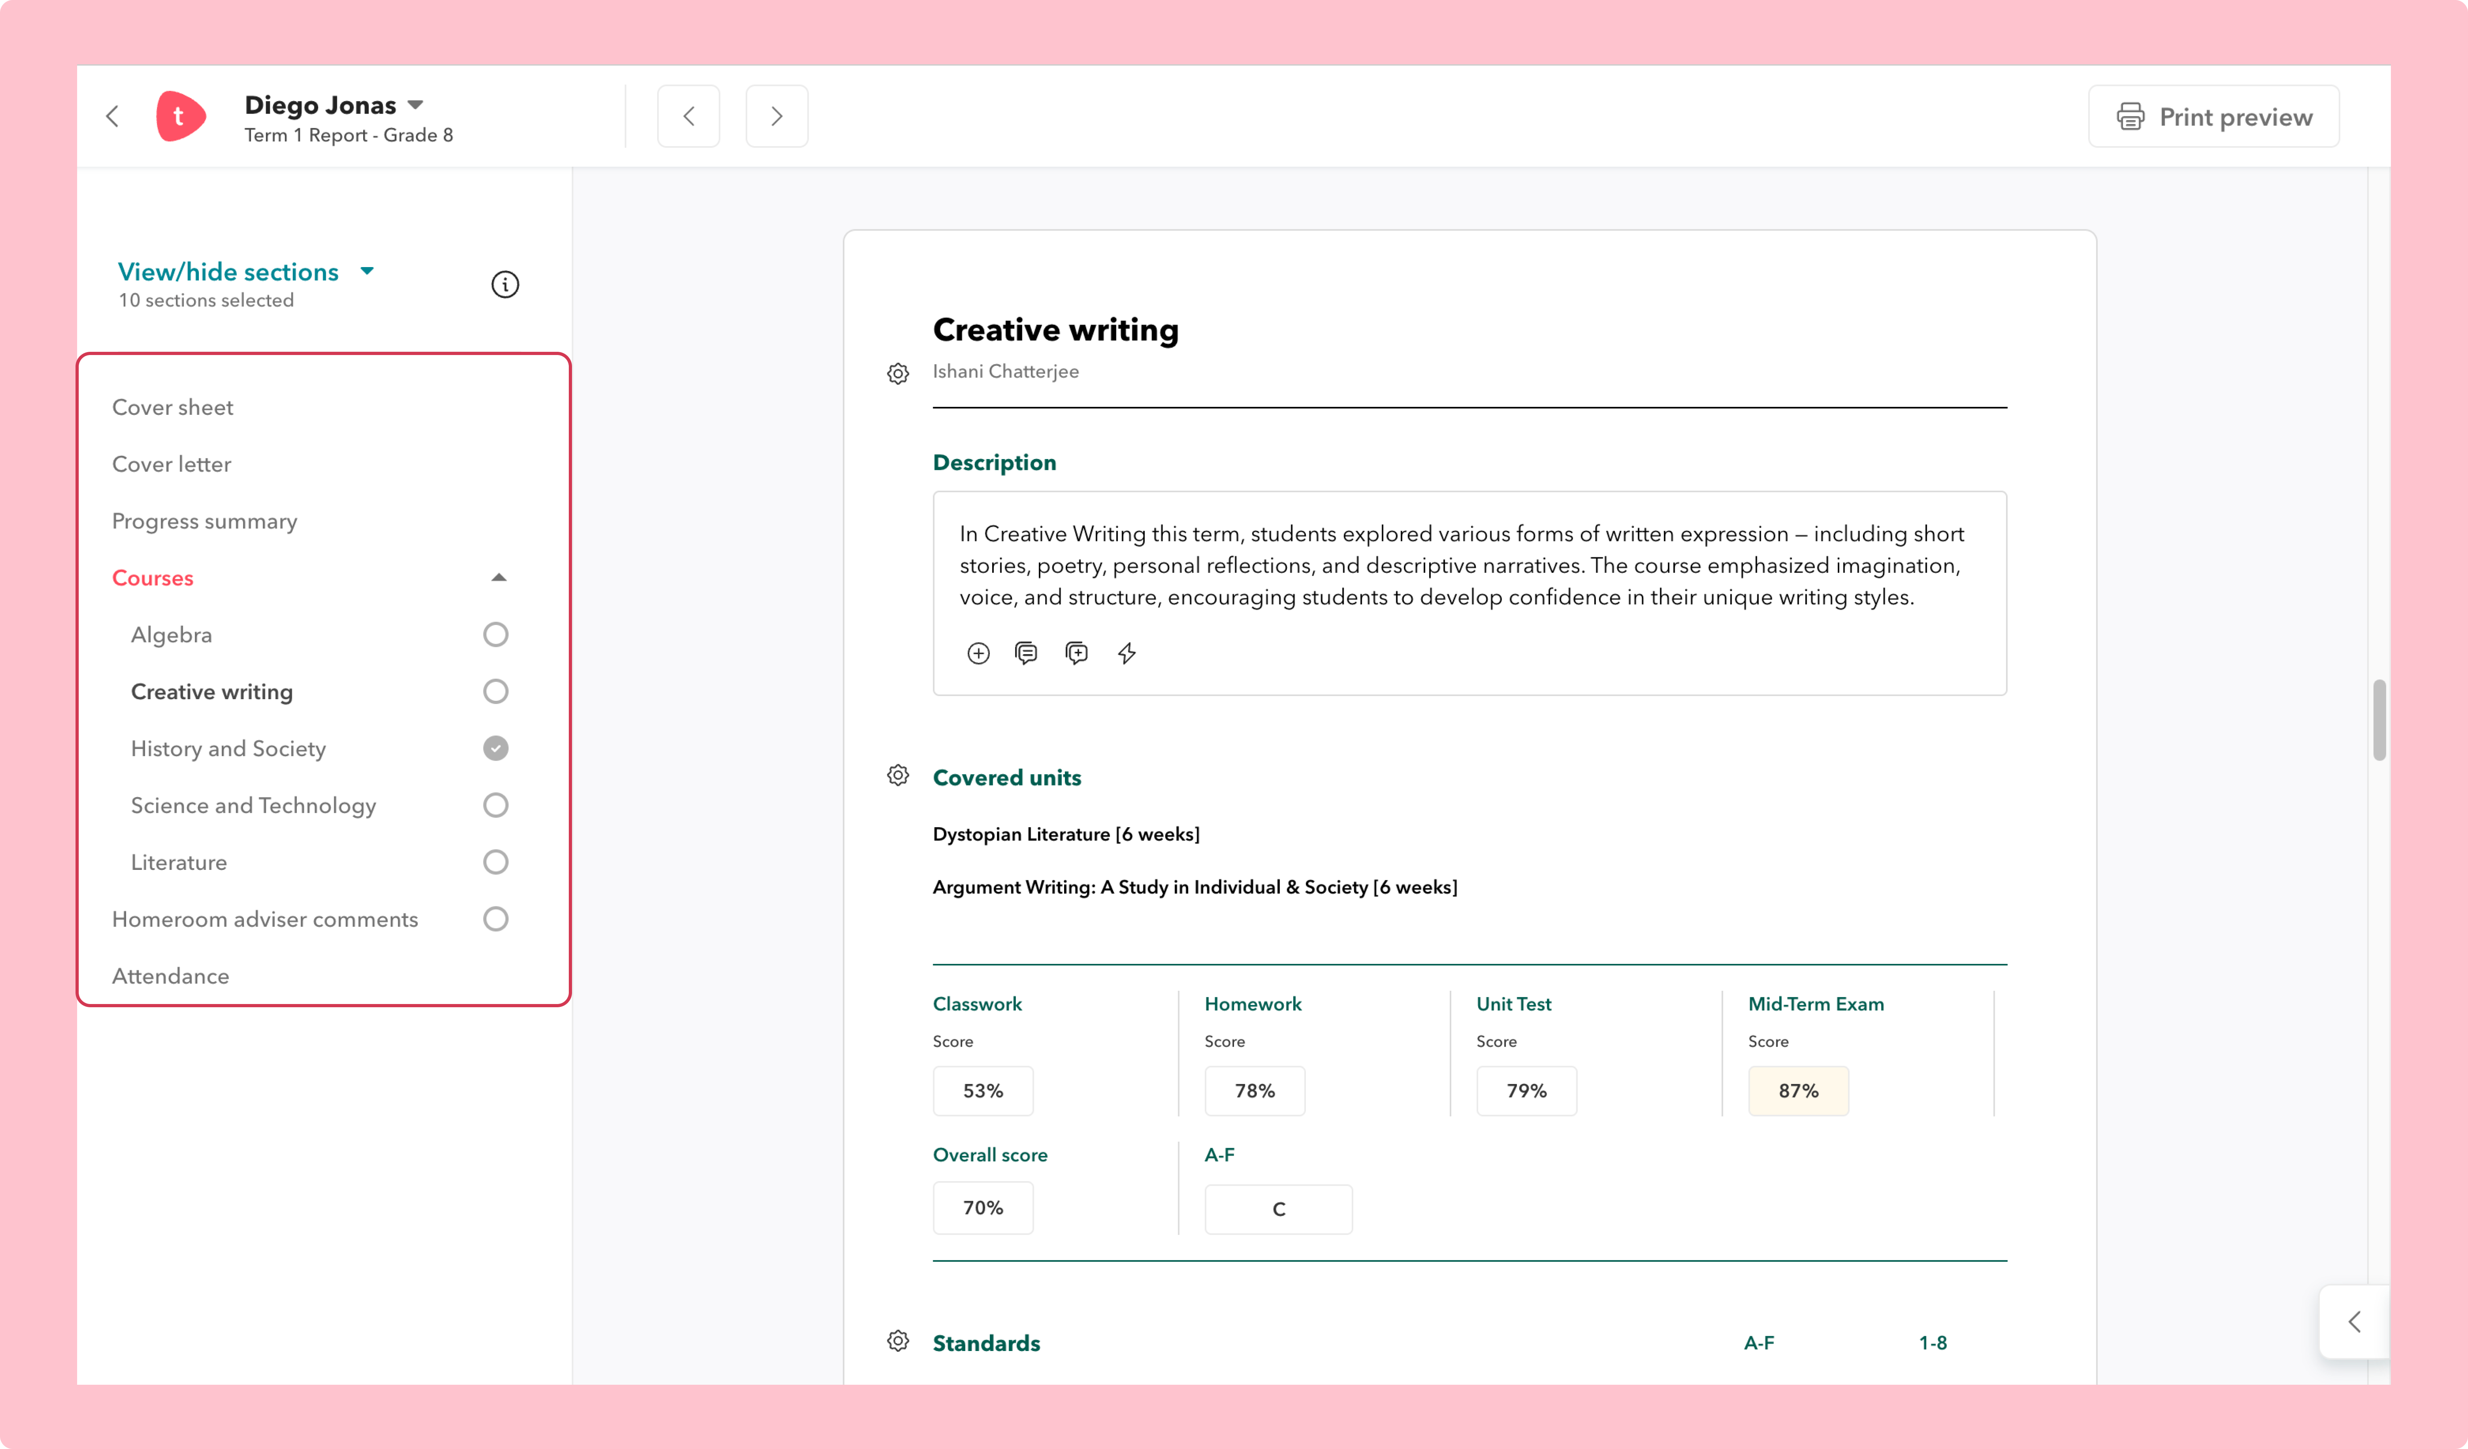This screenshot has width=2468, height=1449.
Task: Go back using the header back arrow
Action: pyautogui.click(x=112, y=116)
